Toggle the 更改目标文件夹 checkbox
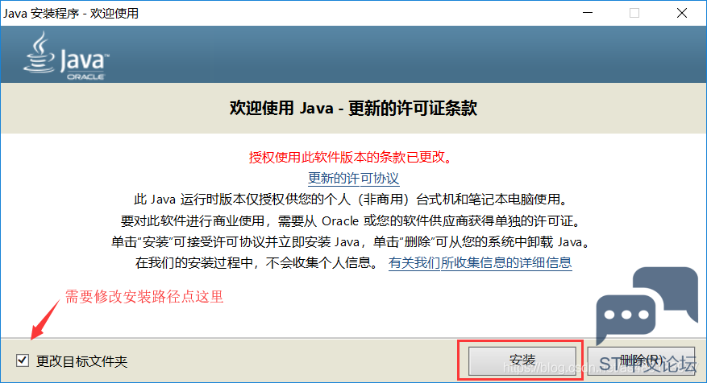The image size is (707, 383). click(22, 360)
